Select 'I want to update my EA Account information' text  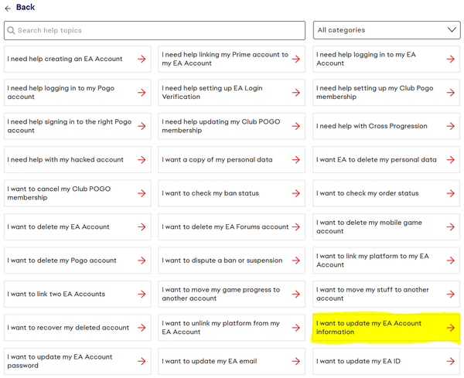point(369,328)
